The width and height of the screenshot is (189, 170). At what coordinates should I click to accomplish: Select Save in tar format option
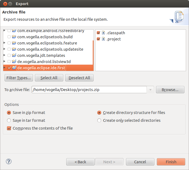click(x=9, y=120)
